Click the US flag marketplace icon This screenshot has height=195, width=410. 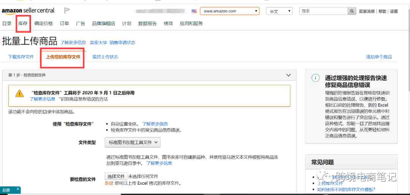coord(194,11)
